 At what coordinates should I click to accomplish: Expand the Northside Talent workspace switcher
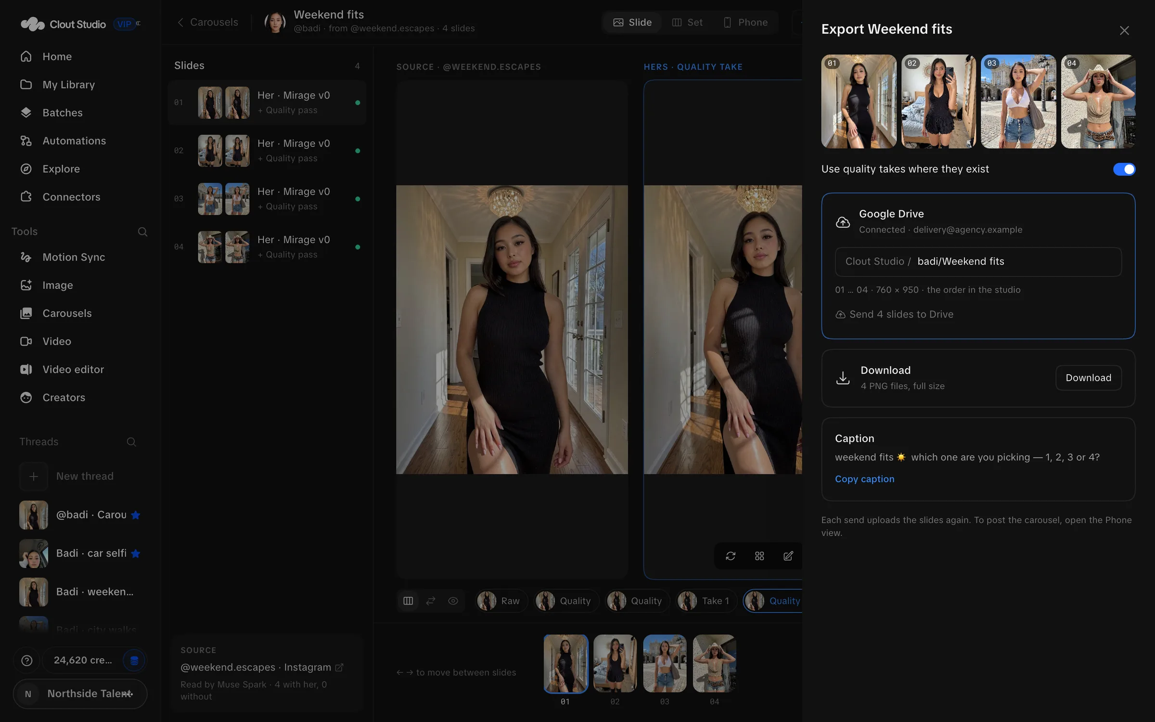coord(80,694)
